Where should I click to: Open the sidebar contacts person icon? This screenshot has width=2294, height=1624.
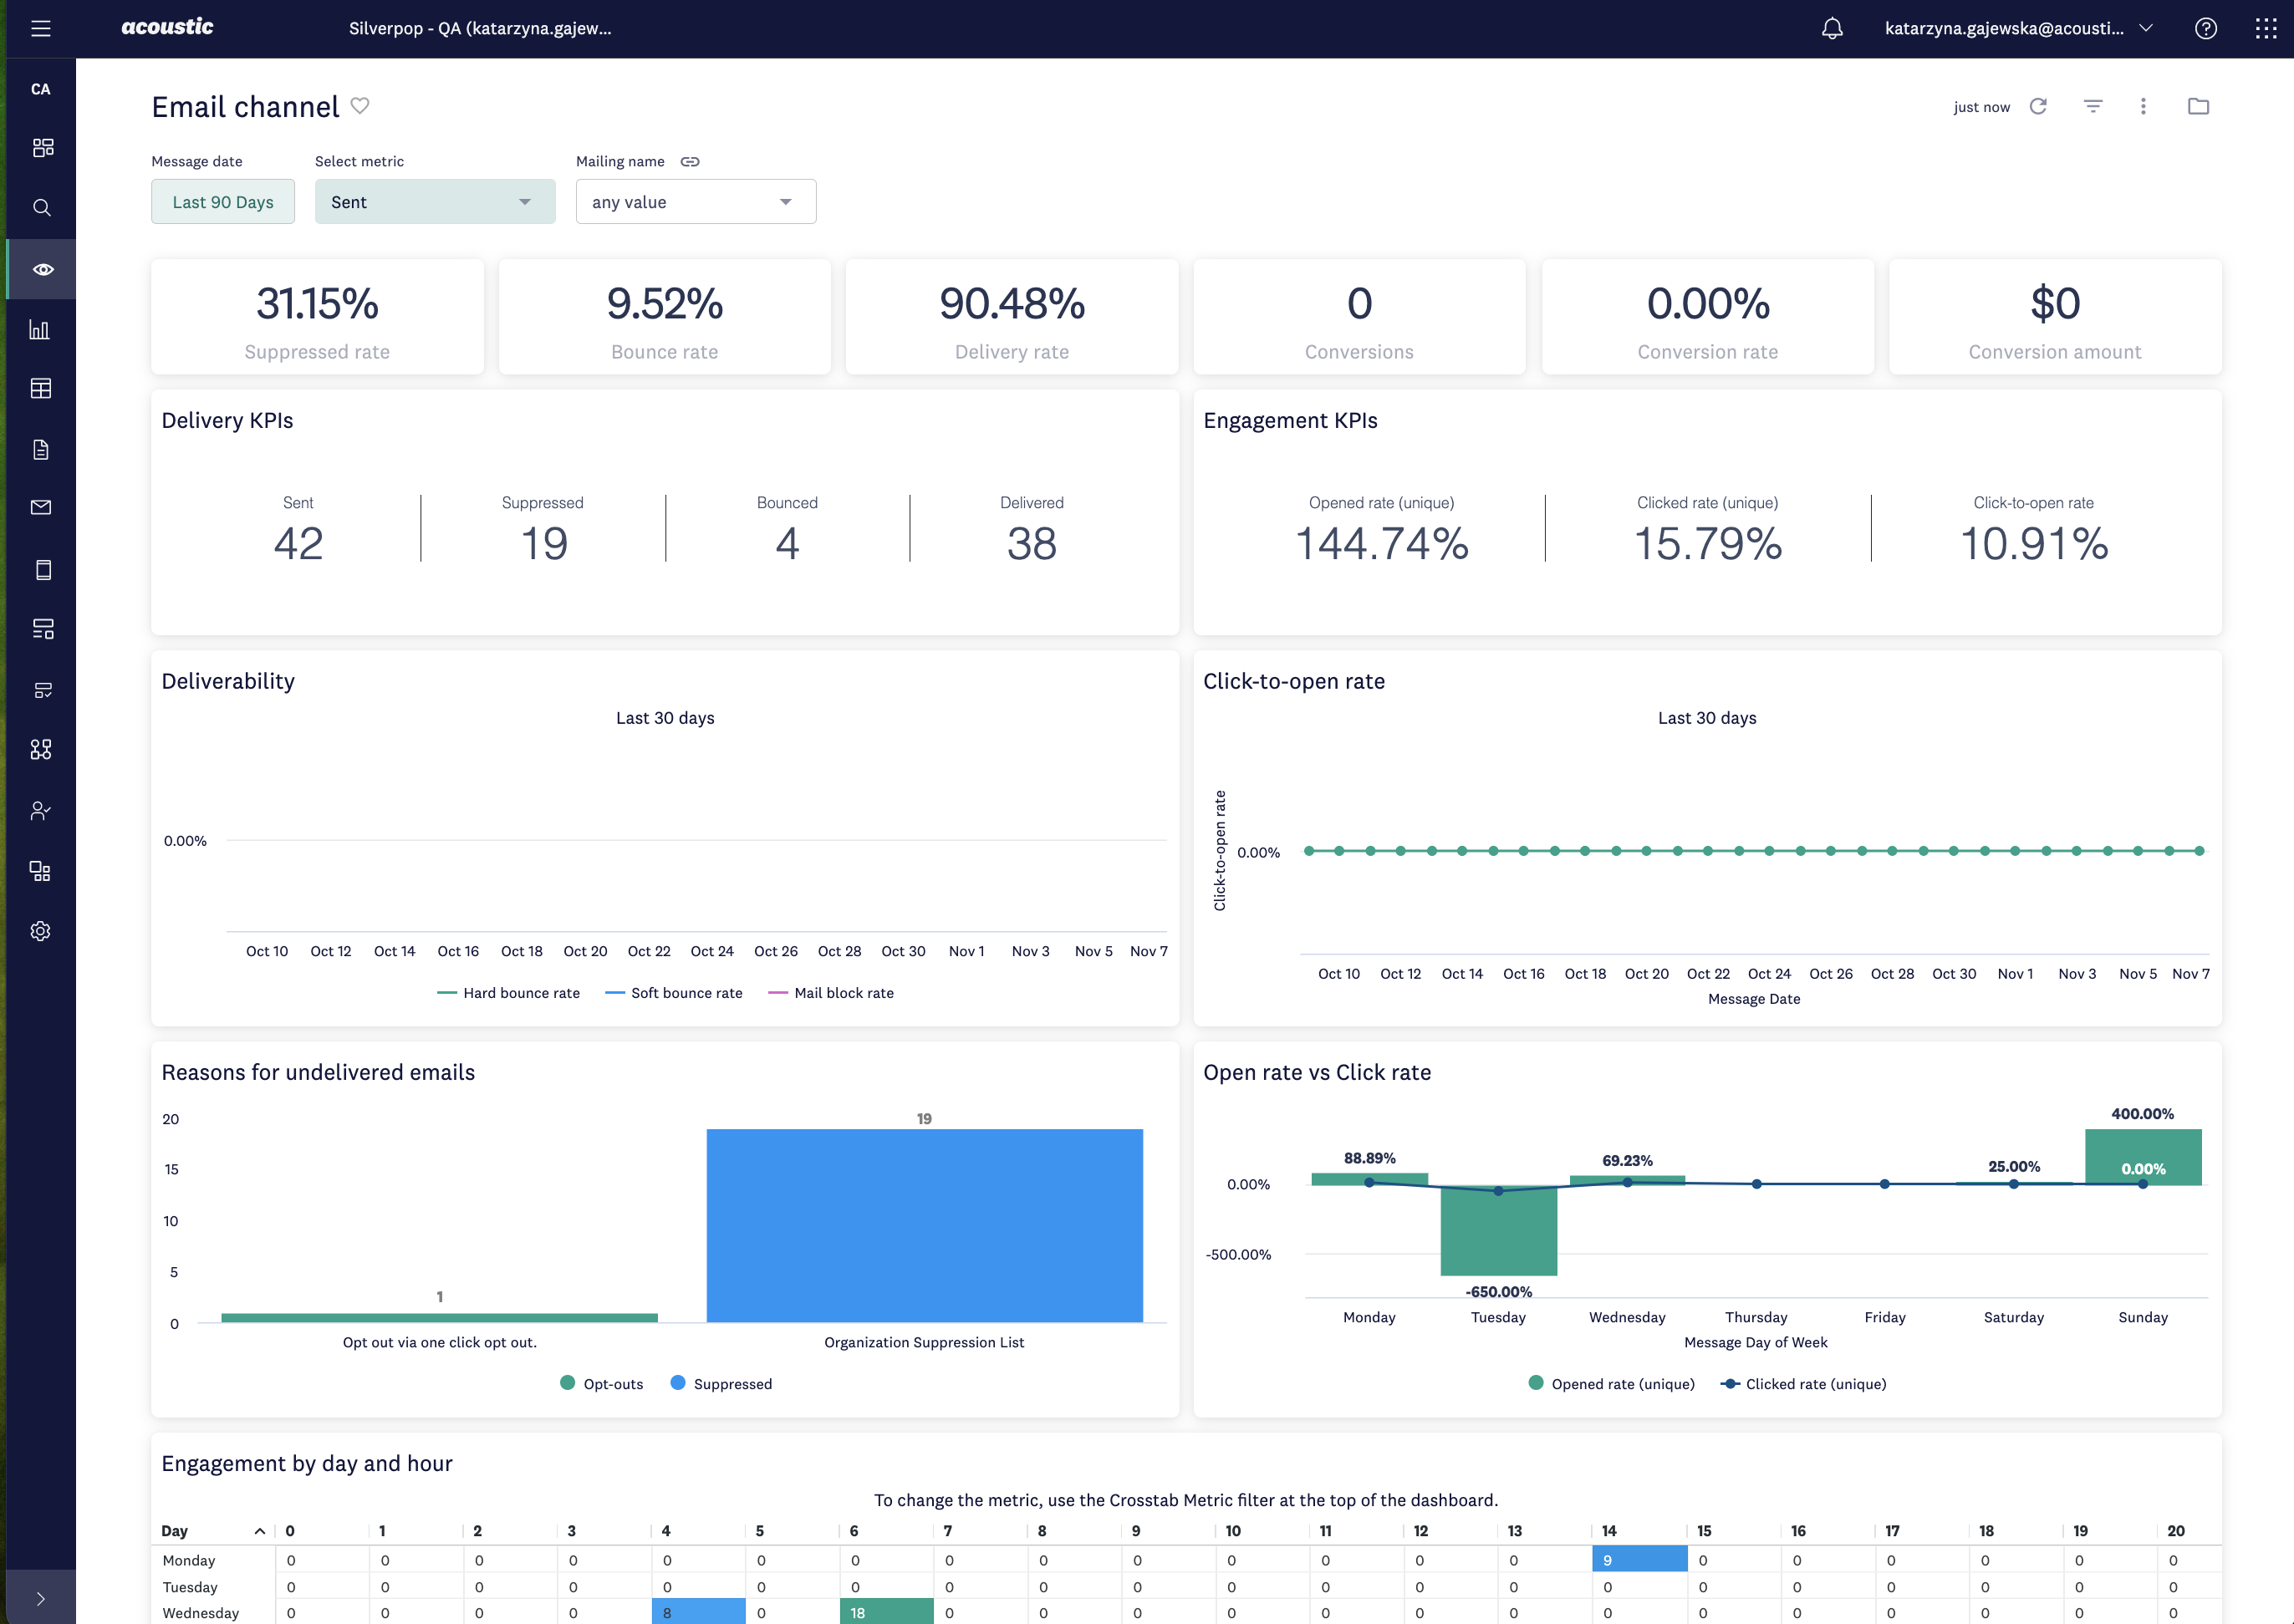[41, 811]
